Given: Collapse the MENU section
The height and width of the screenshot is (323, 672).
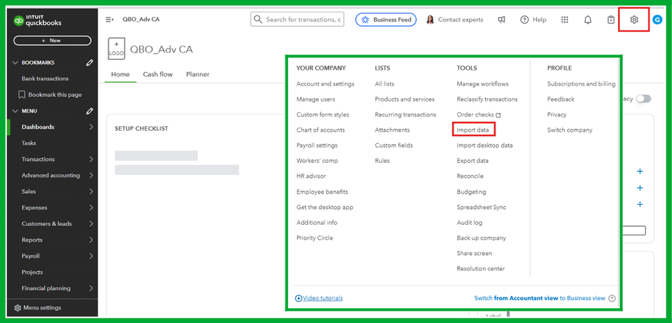Looking at the screenshot, I should (x=16, y=111).
